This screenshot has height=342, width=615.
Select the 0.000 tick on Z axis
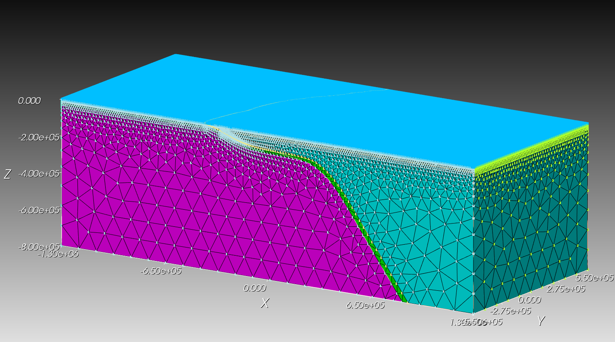click(29, 101)
